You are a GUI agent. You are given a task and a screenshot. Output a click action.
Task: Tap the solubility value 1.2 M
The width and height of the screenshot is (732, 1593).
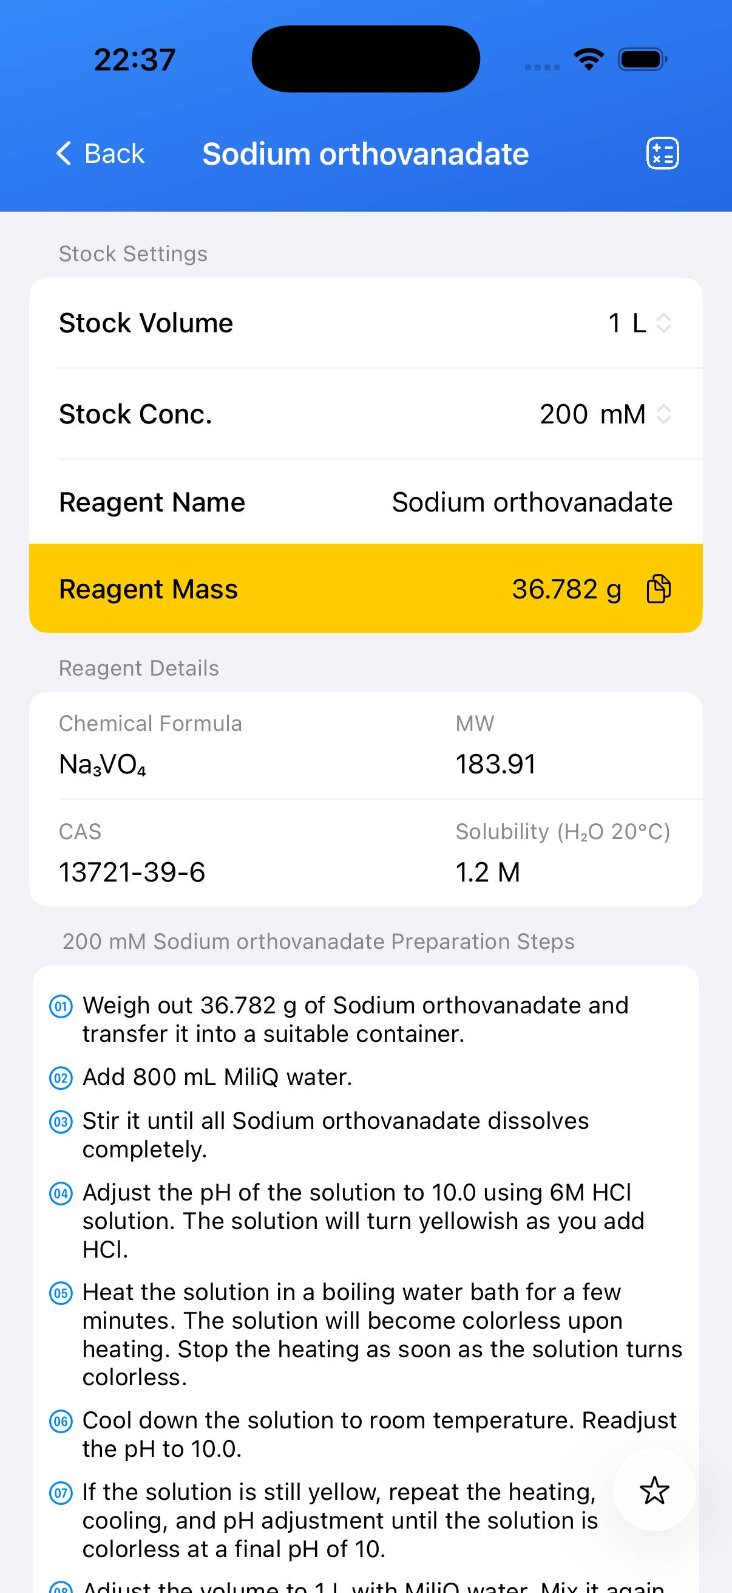[x=487, y=872]
